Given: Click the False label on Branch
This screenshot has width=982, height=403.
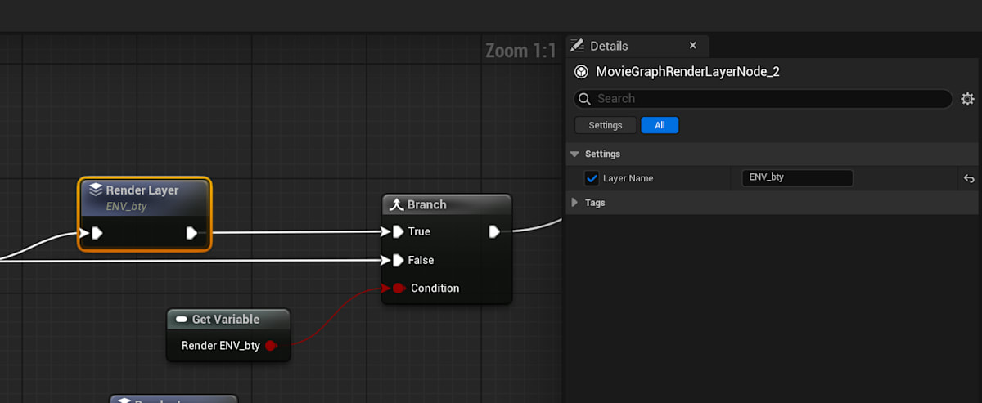Looking at the screenshot, I should click(x=421, y=260).
